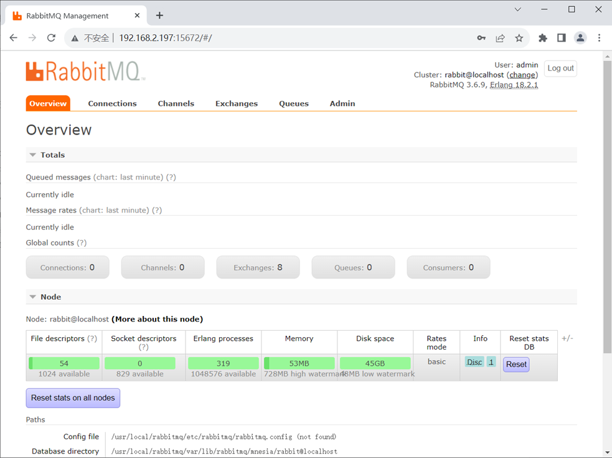This screenshot has width=612, height=458.
Task: Open help for Global counts
Action: 82,242
